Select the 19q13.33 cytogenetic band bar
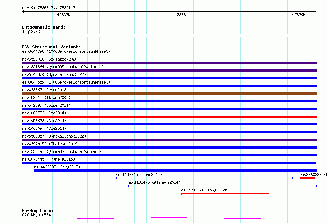The image size is (327, 223). click(169, 36)
